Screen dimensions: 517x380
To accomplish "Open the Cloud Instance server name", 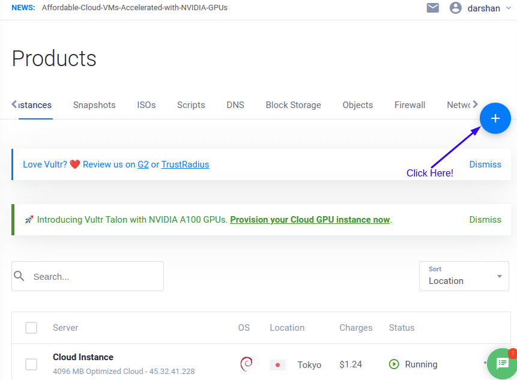I will 83,357.
